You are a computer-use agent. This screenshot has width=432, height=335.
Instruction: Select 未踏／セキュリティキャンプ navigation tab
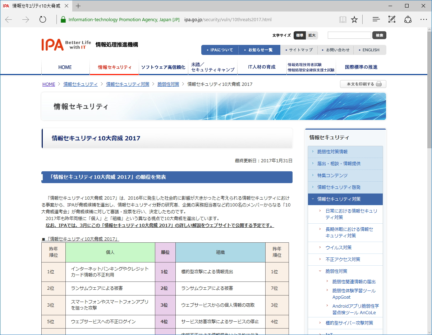click(x=212, y=67)
